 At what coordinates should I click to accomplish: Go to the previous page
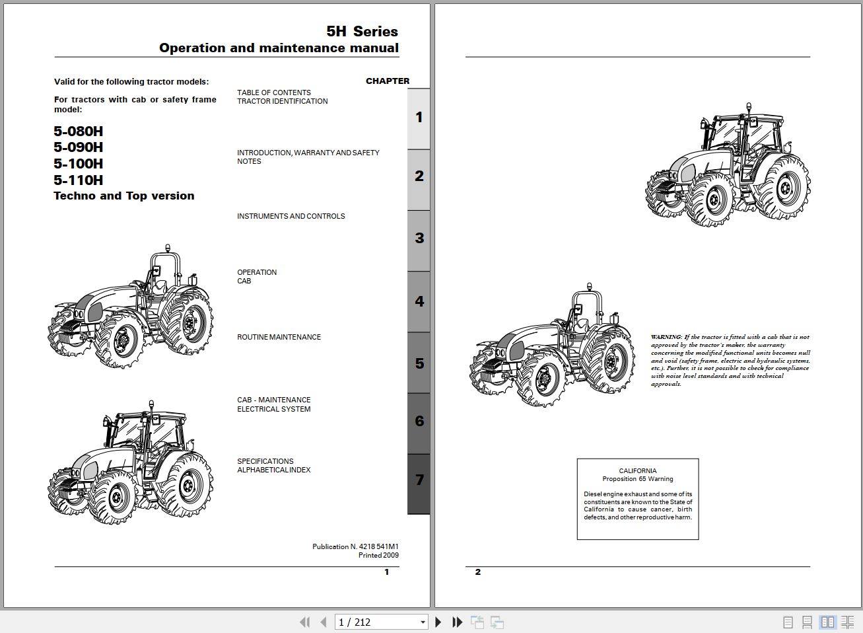[x=324, y=622]
